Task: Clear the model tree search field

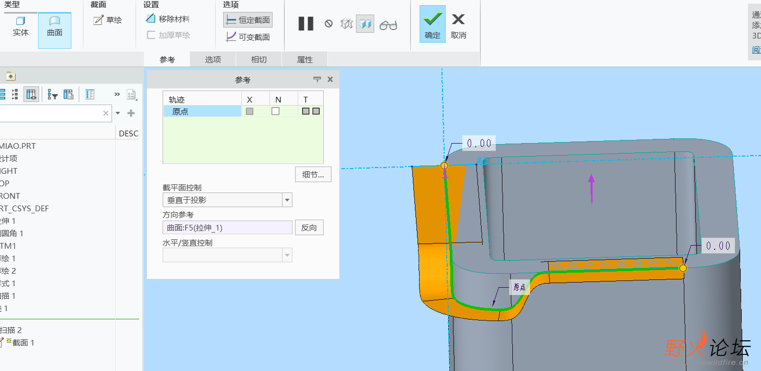Action: pos(106,113)
